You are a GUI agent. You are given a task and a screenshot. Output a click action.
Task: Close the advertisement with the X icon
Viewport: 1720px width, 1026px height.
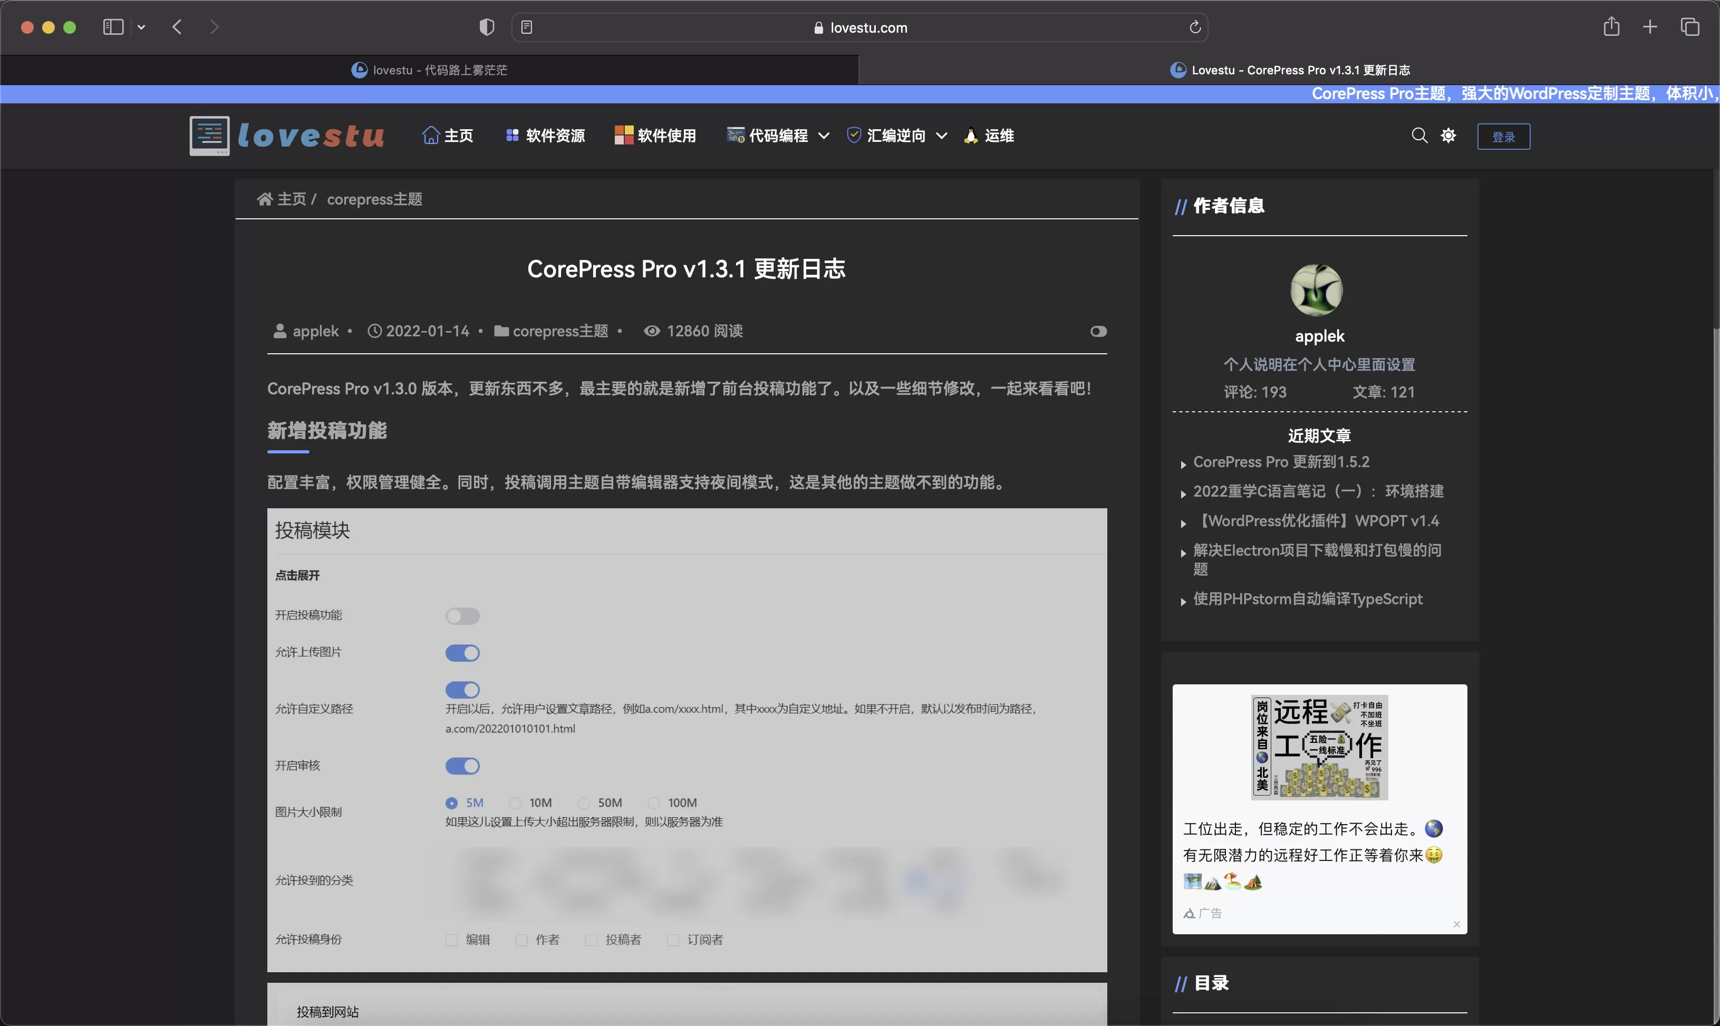pyautogui.click(x=1456, y=924)
